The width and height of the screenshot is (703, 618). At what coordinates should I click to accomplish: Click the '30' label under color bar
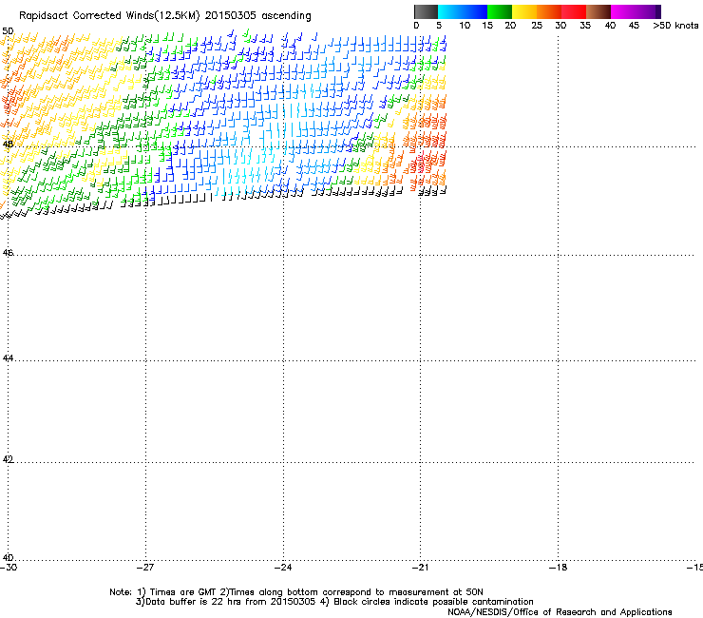pos(560,26)
